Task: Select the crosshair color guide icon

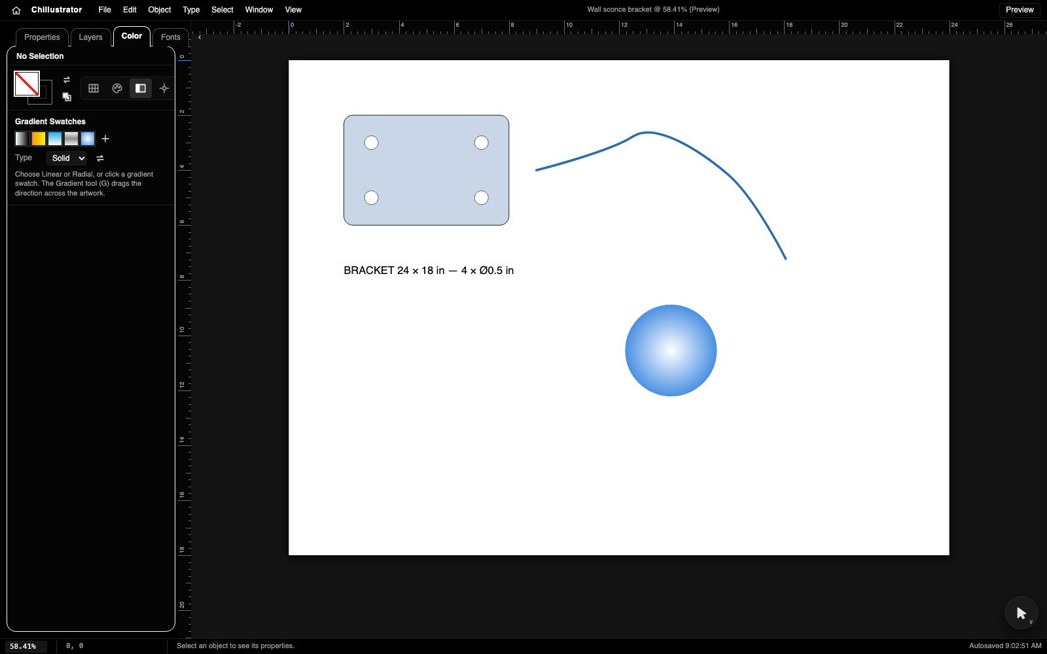Action: coord(164,88)
